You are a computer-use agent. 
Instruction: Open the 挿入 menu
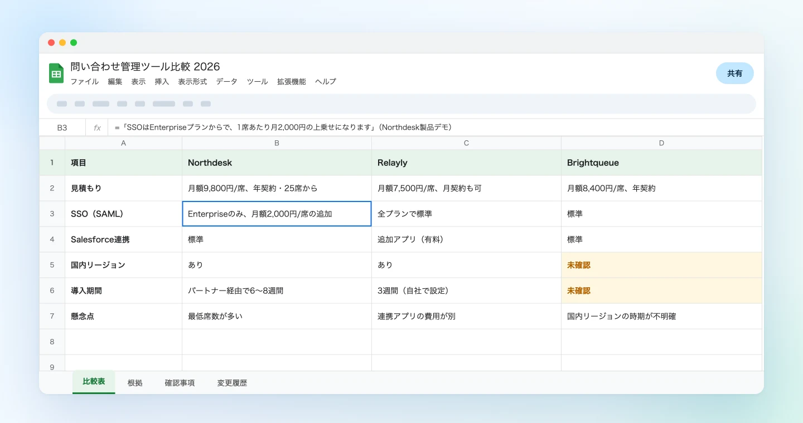coord(162,82)
